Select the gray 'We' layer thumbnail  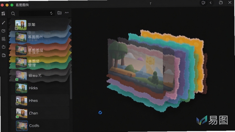(21, 75)
